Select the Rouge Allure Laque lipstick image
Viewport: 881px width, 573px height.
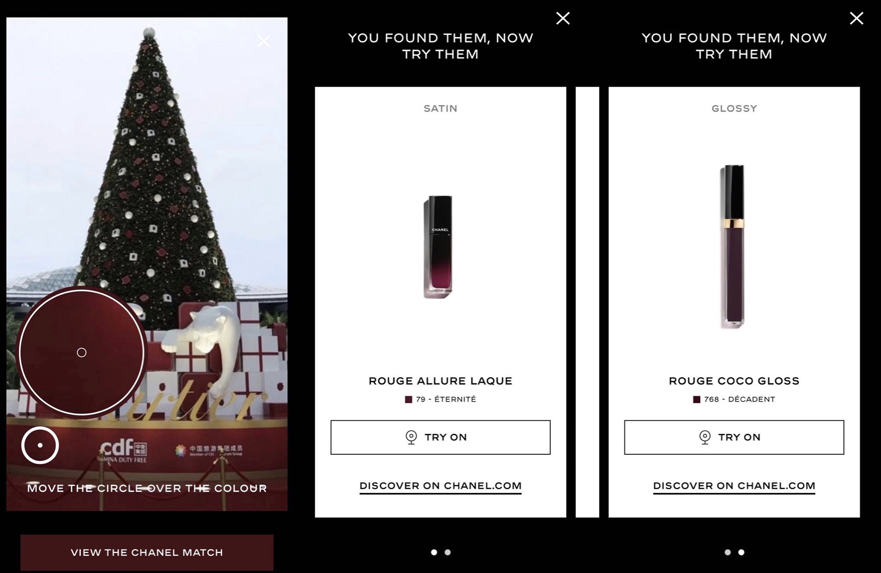(x=439, y=247)
